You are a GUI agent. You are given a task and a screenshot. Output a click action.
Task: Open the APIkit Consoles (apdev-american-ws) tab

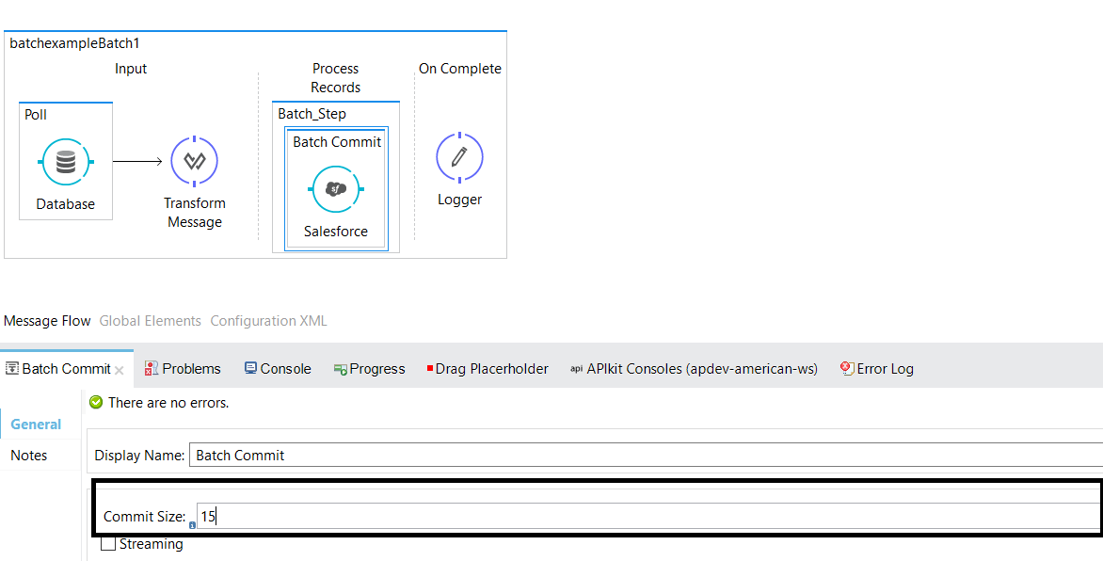coord(694,369)
